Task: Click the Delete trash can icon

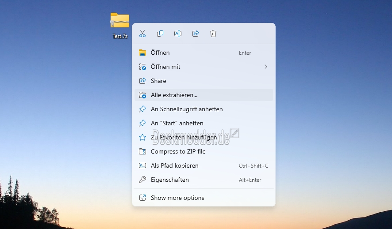Action: pos(213,34)
